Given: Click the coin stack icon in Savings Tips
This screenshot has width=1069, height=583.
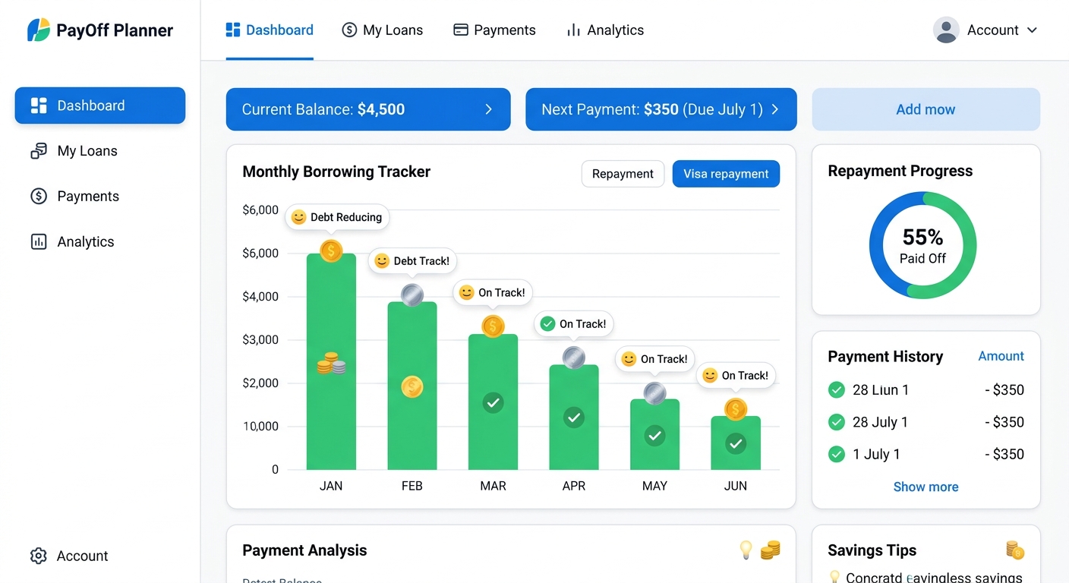Looking at the screenshot, I should point(1015,550).
